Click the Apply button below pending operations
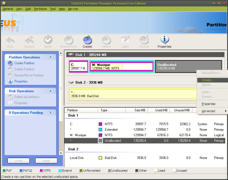 tap(47, 160)
